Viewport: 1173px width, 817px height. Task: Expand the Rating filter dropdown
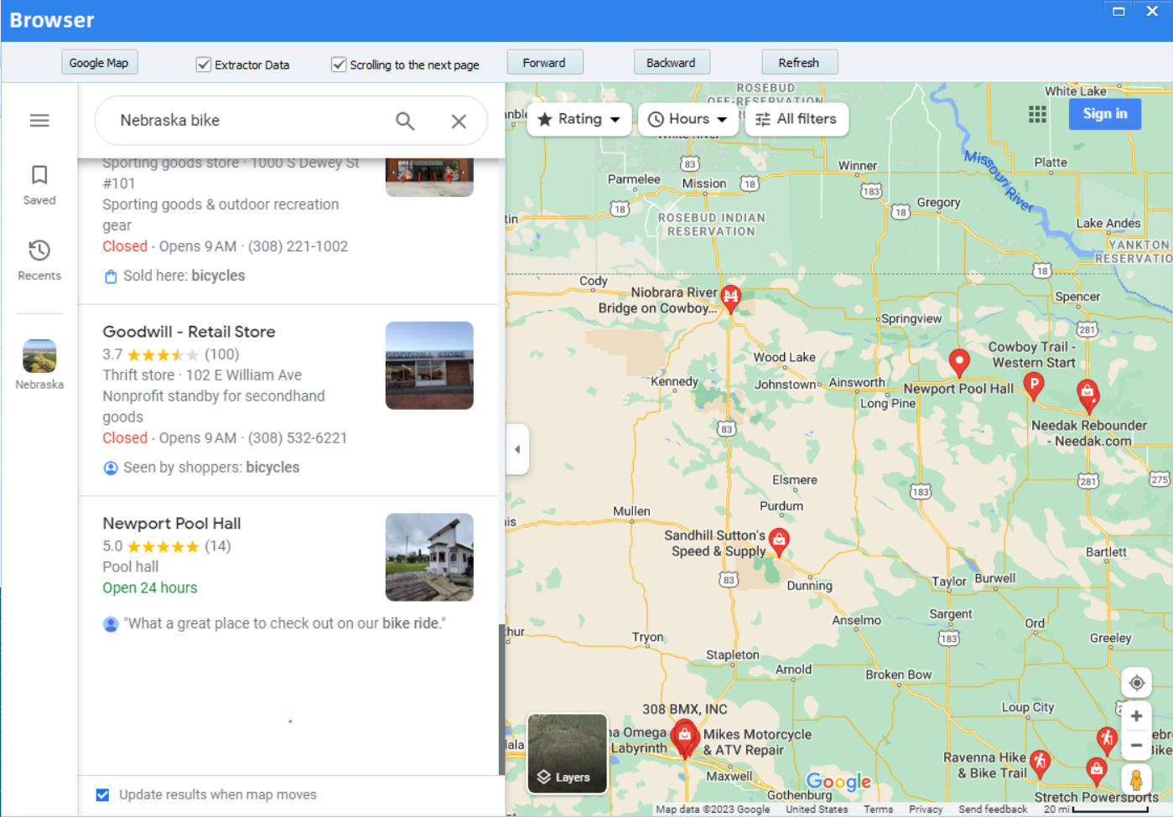coord(580,119)
